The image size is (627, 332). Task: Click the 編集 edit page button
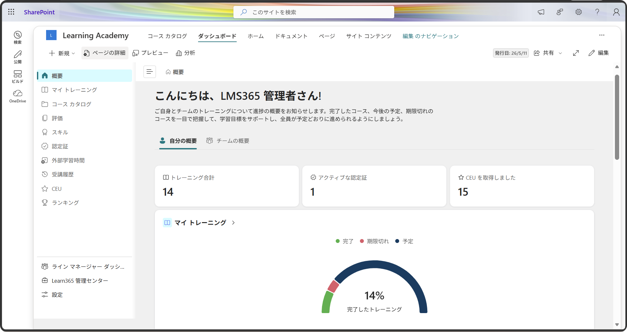click(x=599, y=53)
